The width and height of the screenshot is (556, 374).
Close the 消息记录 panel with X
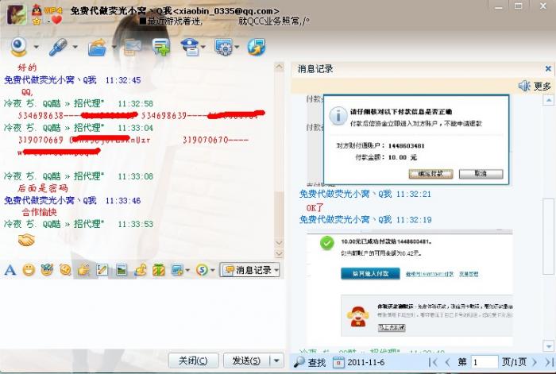548,69
